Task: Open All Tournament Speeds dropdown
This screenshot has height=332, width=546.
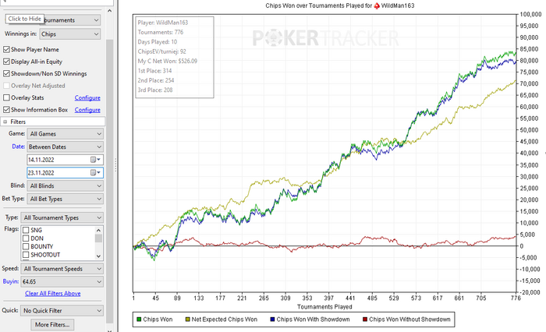Action: 62,269
